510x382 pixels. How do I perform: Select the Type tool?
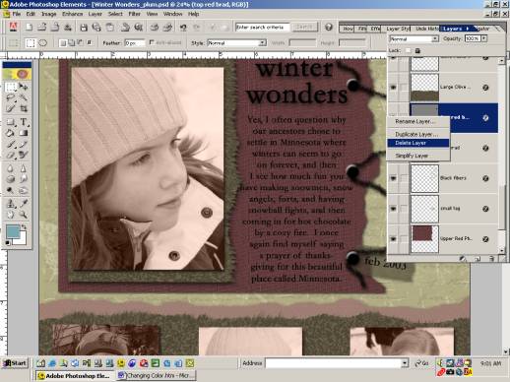click(x=24, y=122)
